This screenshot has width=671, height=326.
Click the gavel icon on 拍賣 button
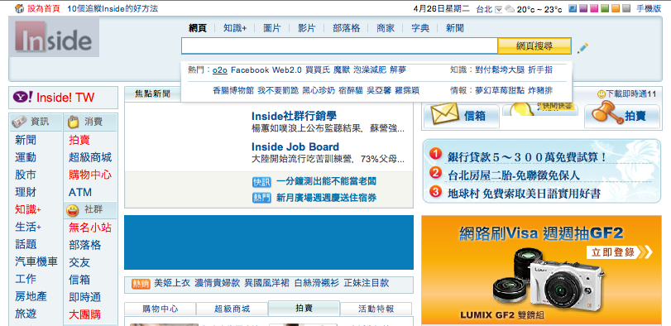coord(607,113)
